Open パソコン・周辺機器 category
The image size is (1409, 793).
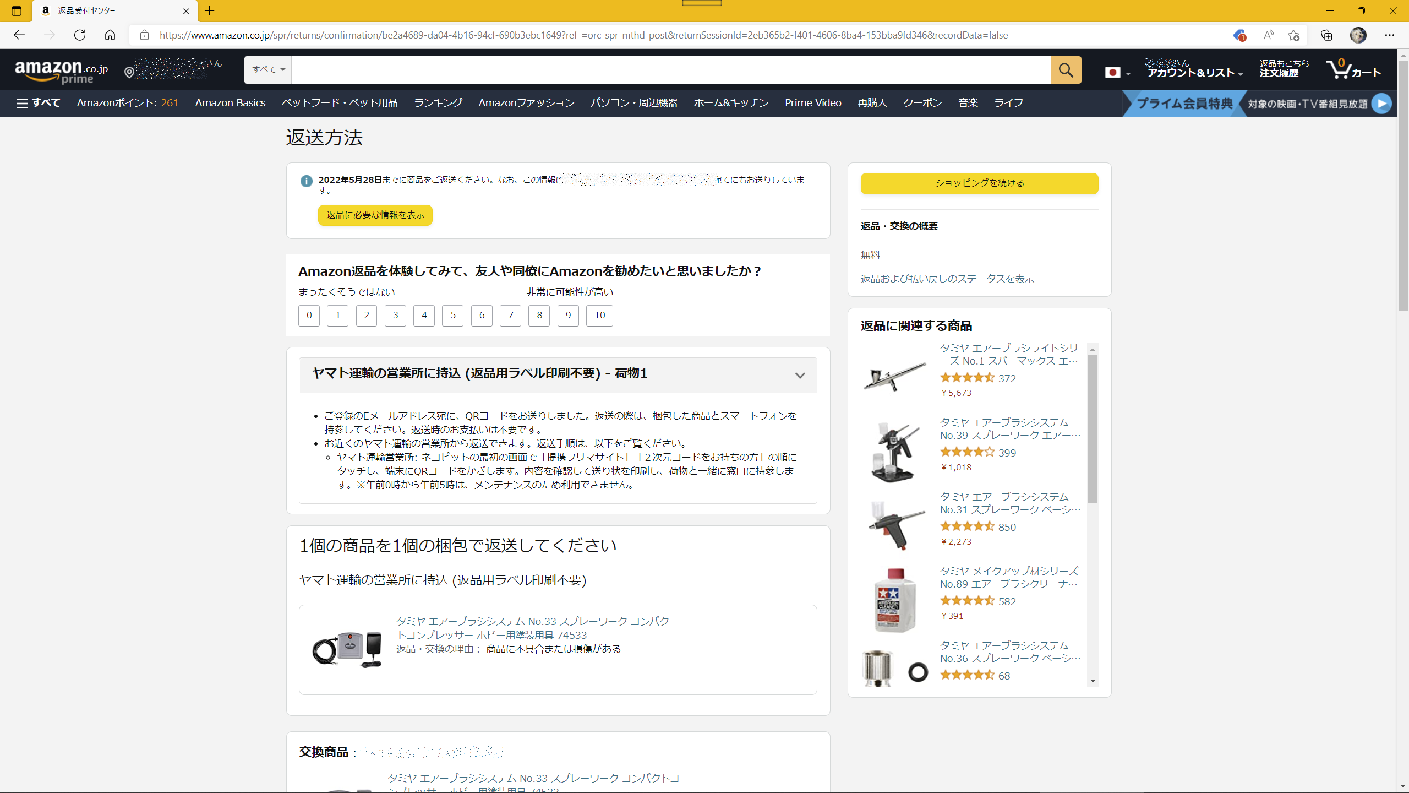(x=634, y=103)
